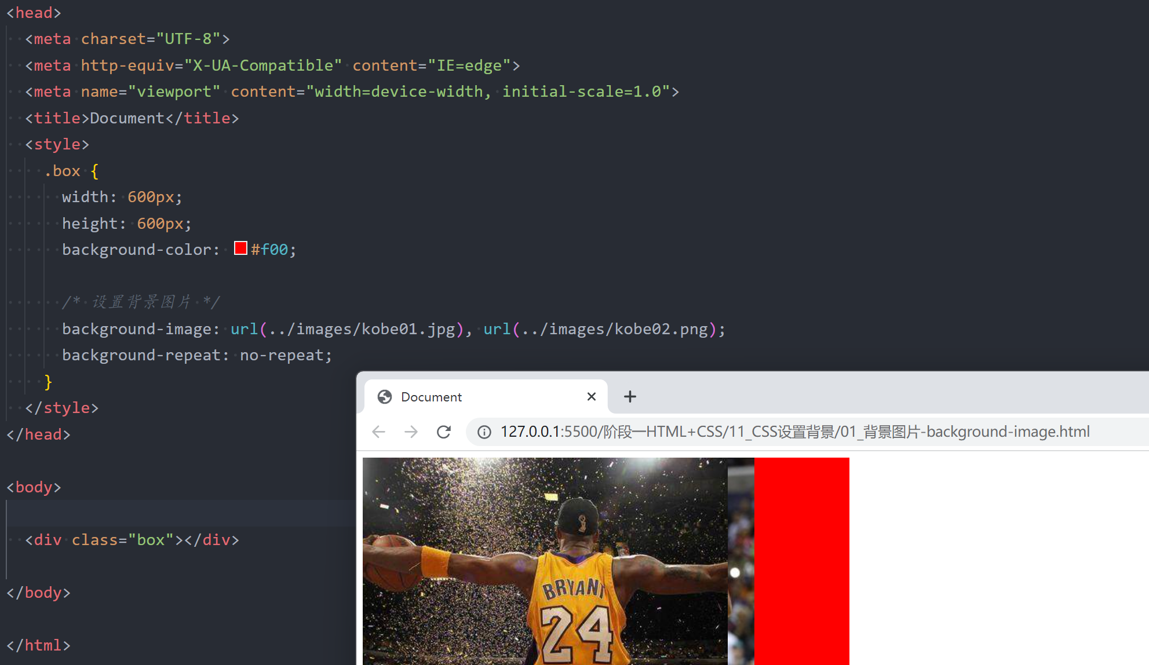Click the .box selector in style
The image size is (1149, 665).
point(62,171)
